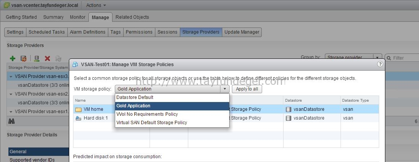
Task: Click the Hard disk 1 icon
Action: click(78, 118)
